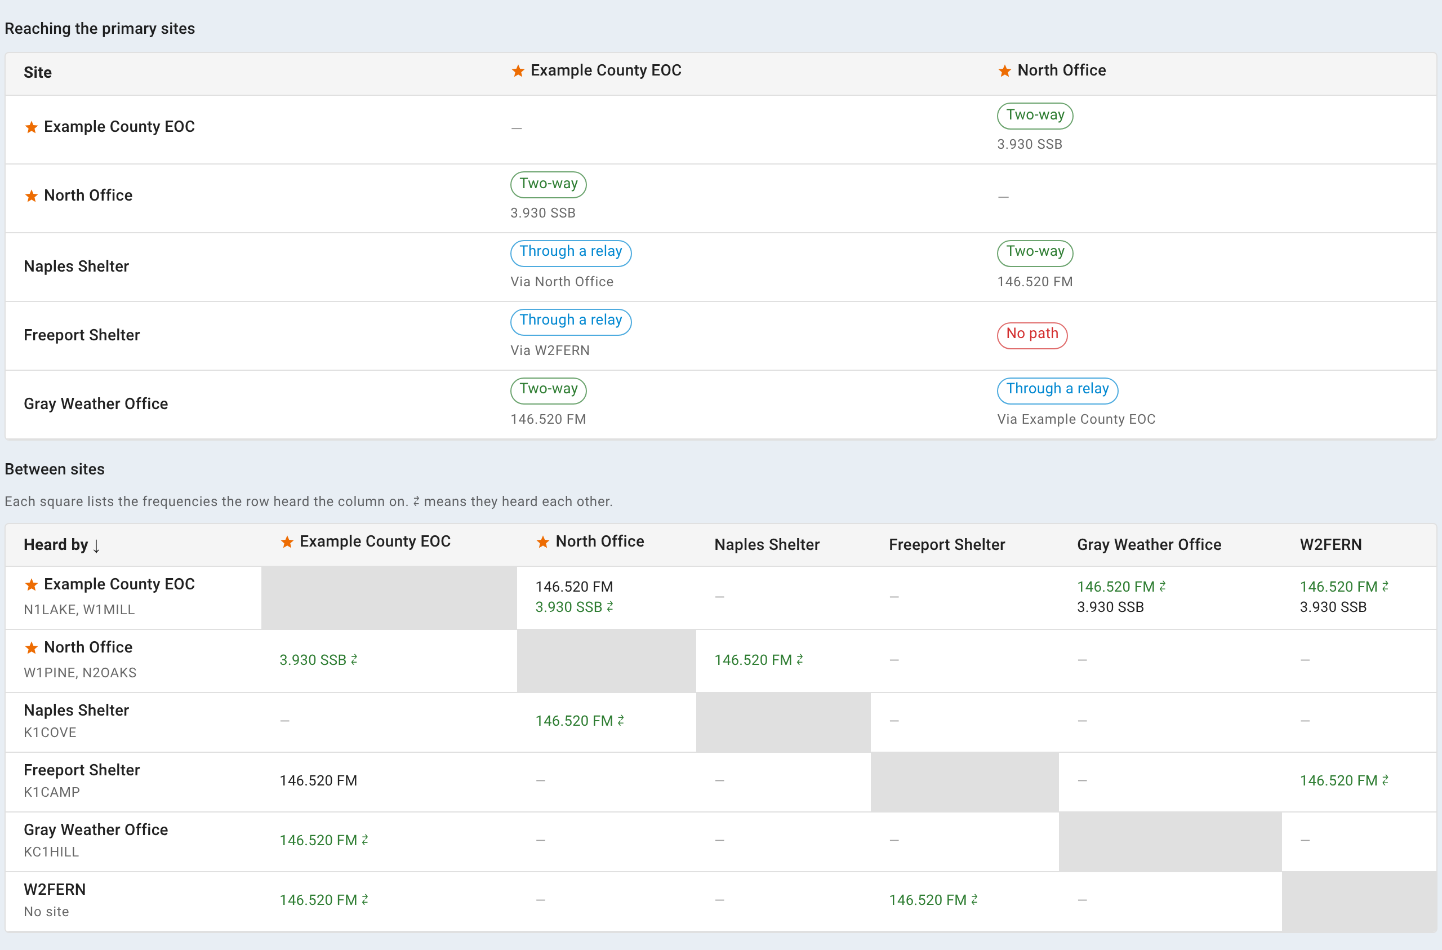
Task: Click Two-way badge in Example County EOC row
Action: (1035, 115)
